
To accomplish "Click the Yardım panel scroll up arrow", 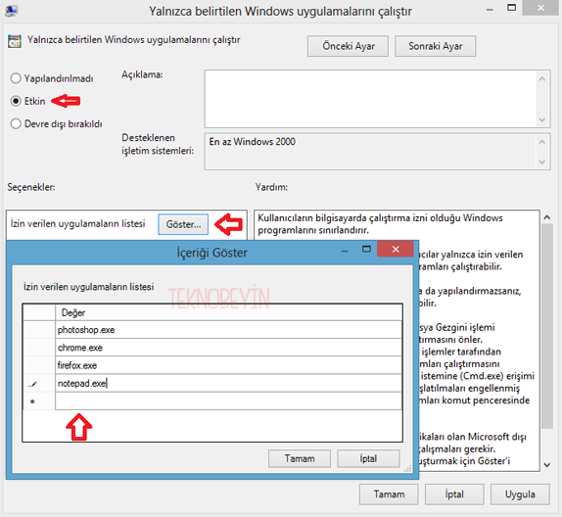I will (x=547, y=217).
